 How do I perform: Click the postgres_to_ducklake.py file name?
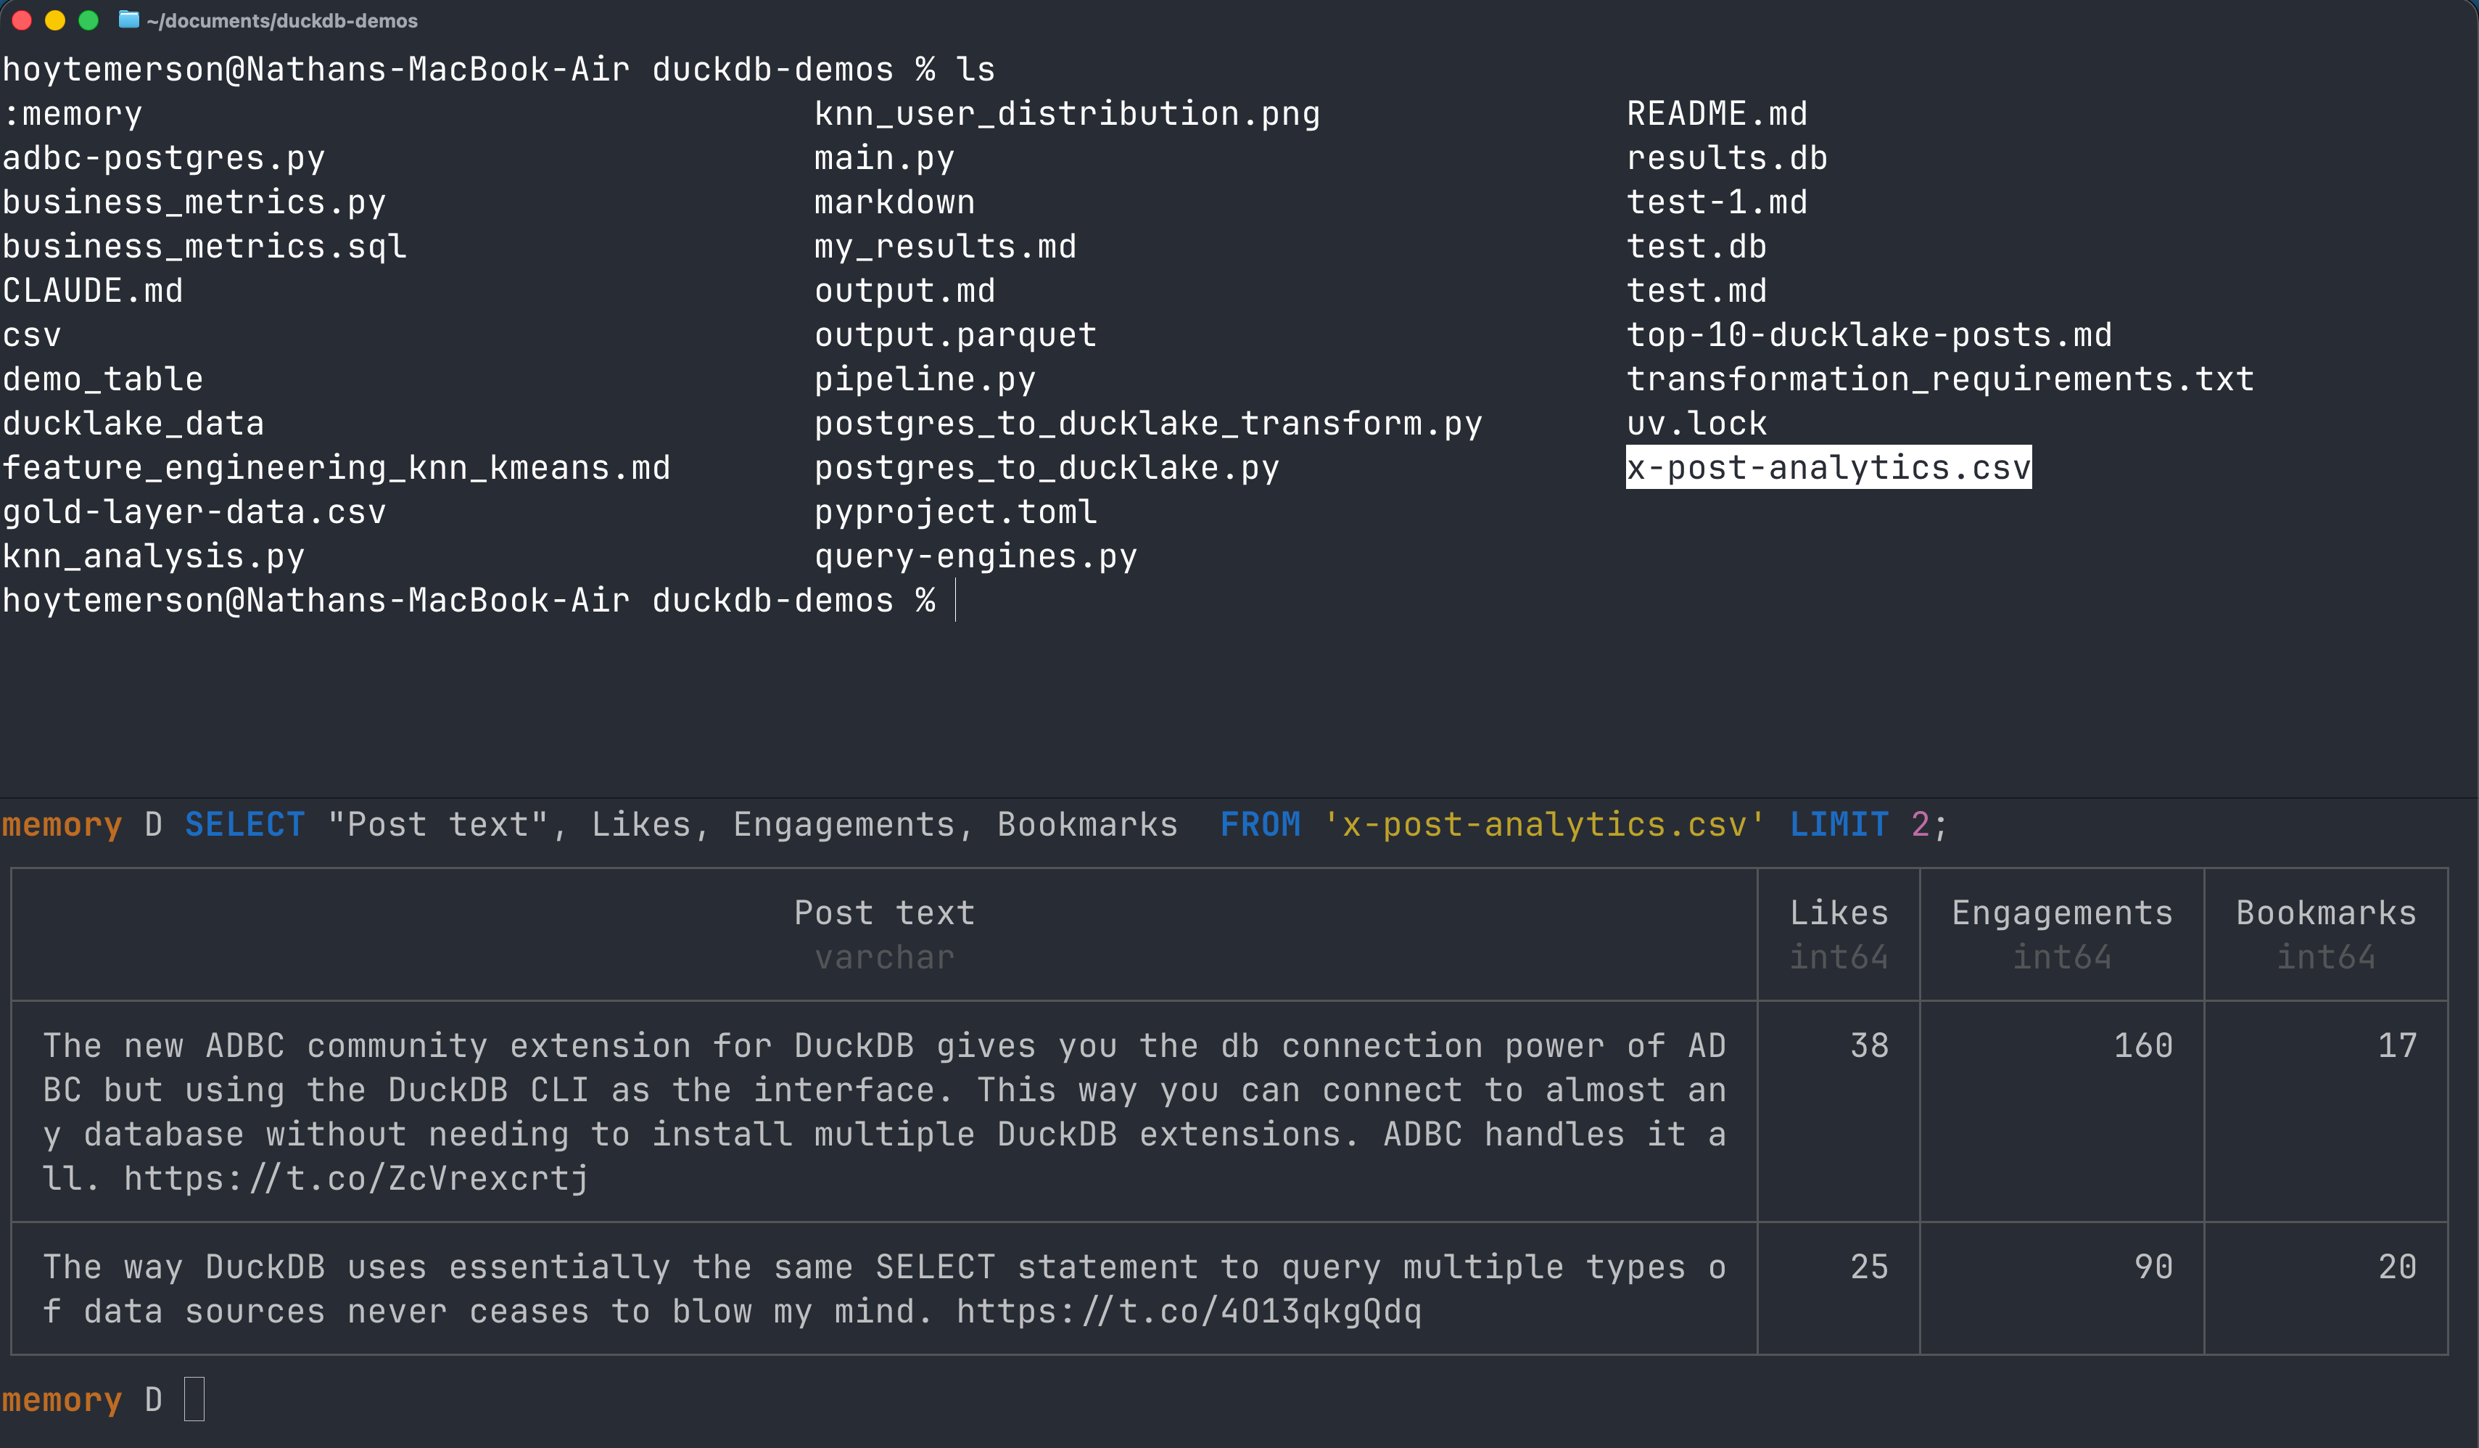(1047, 467)
